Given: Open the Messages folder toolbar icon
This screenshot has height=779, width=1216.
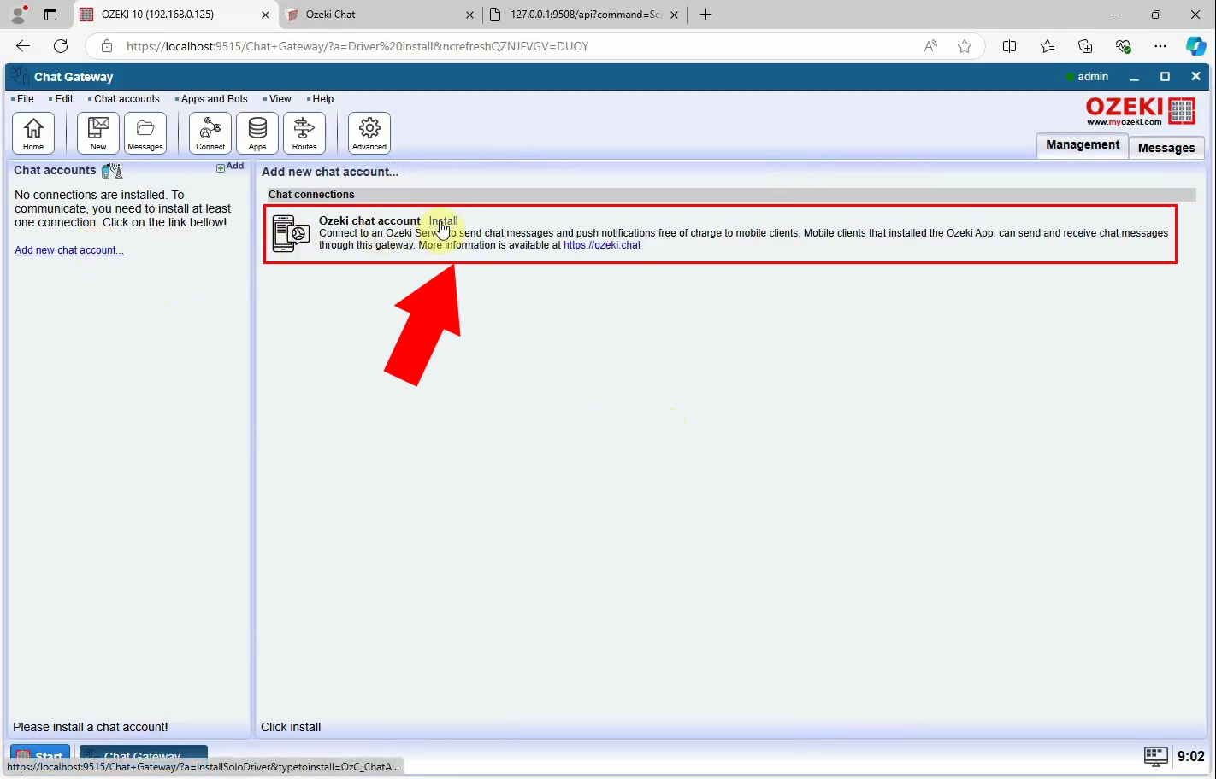Looking at the screenshot, I should (x=145, y=133).
